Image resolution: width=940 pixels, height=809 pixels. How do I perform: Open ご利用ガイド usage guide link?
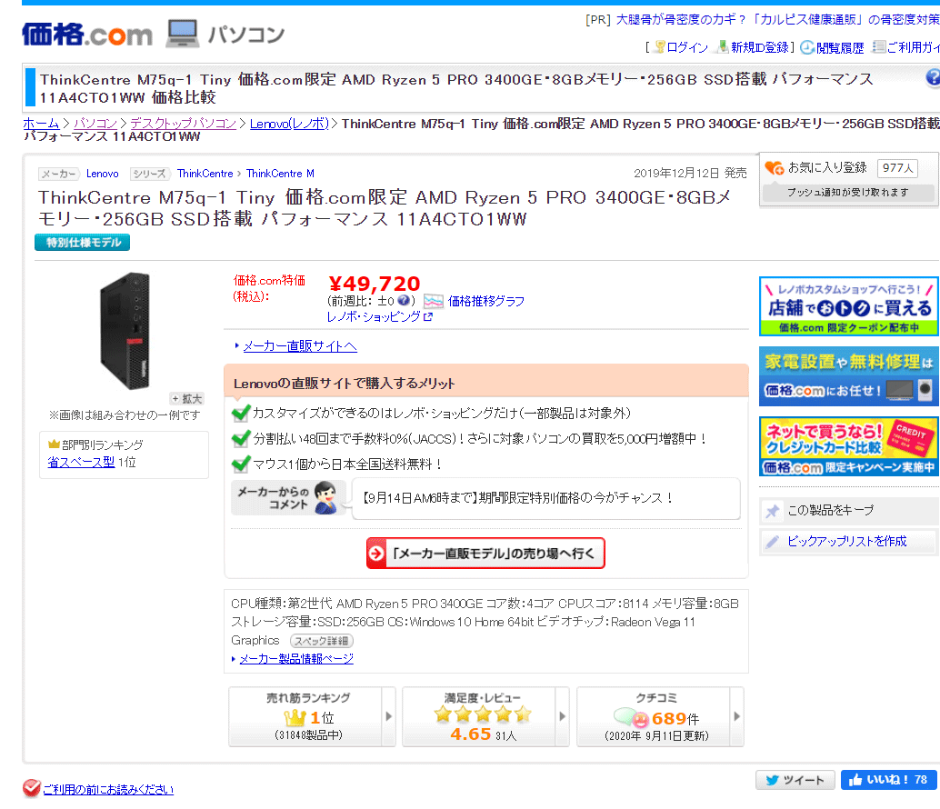tap(913, 47)
